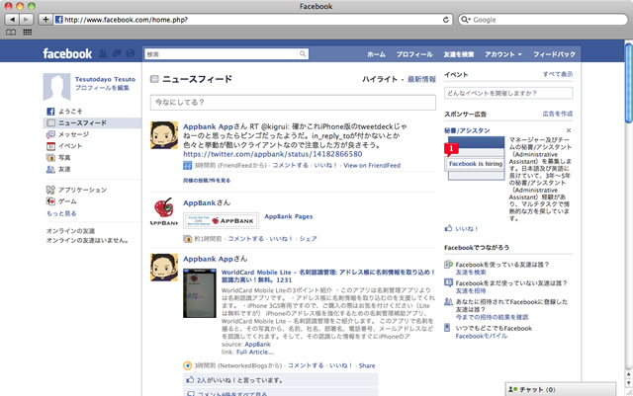Open アカウント dropdown menu
This screenshot has width=633, height=396.
(x=503, y=54)
